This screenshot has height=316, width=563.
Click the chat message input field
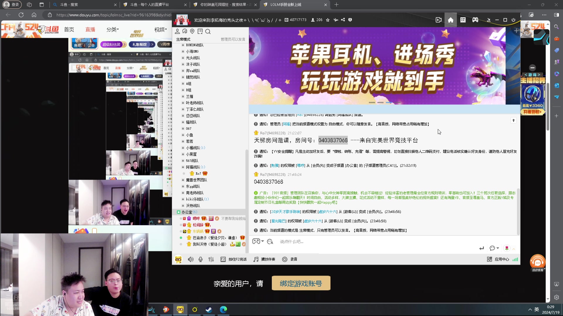(378, 242)
